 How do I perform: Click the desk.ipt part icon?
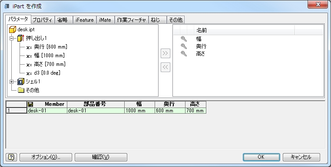[13, 29]
